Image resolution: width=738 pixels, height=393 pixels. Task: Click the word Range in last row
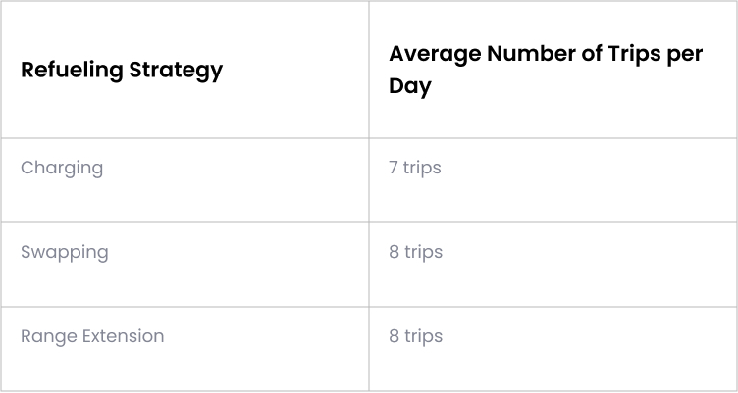tap(49, 336)
